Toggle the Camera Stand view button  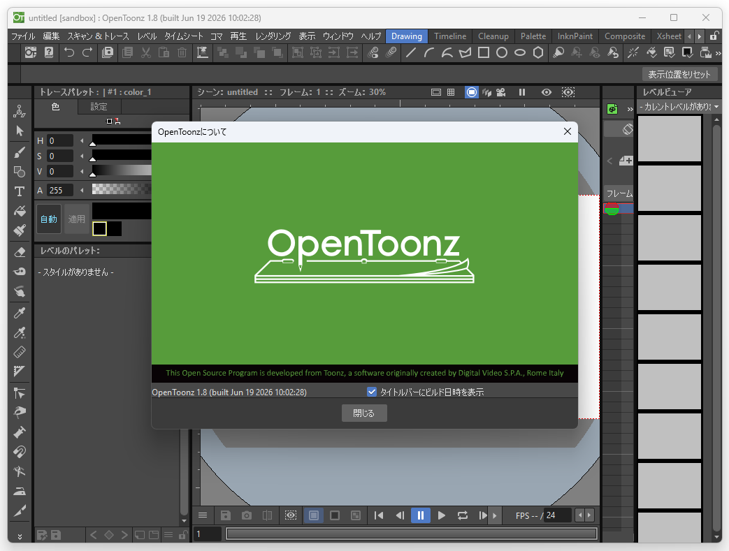[471, 92]
